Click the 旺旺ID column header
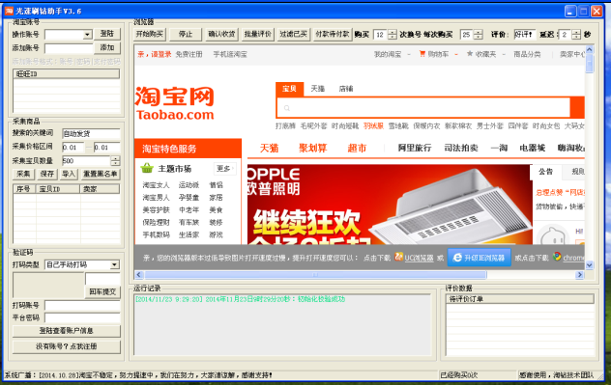Screen dimensions: 611x385 click(x=67, y=74)
